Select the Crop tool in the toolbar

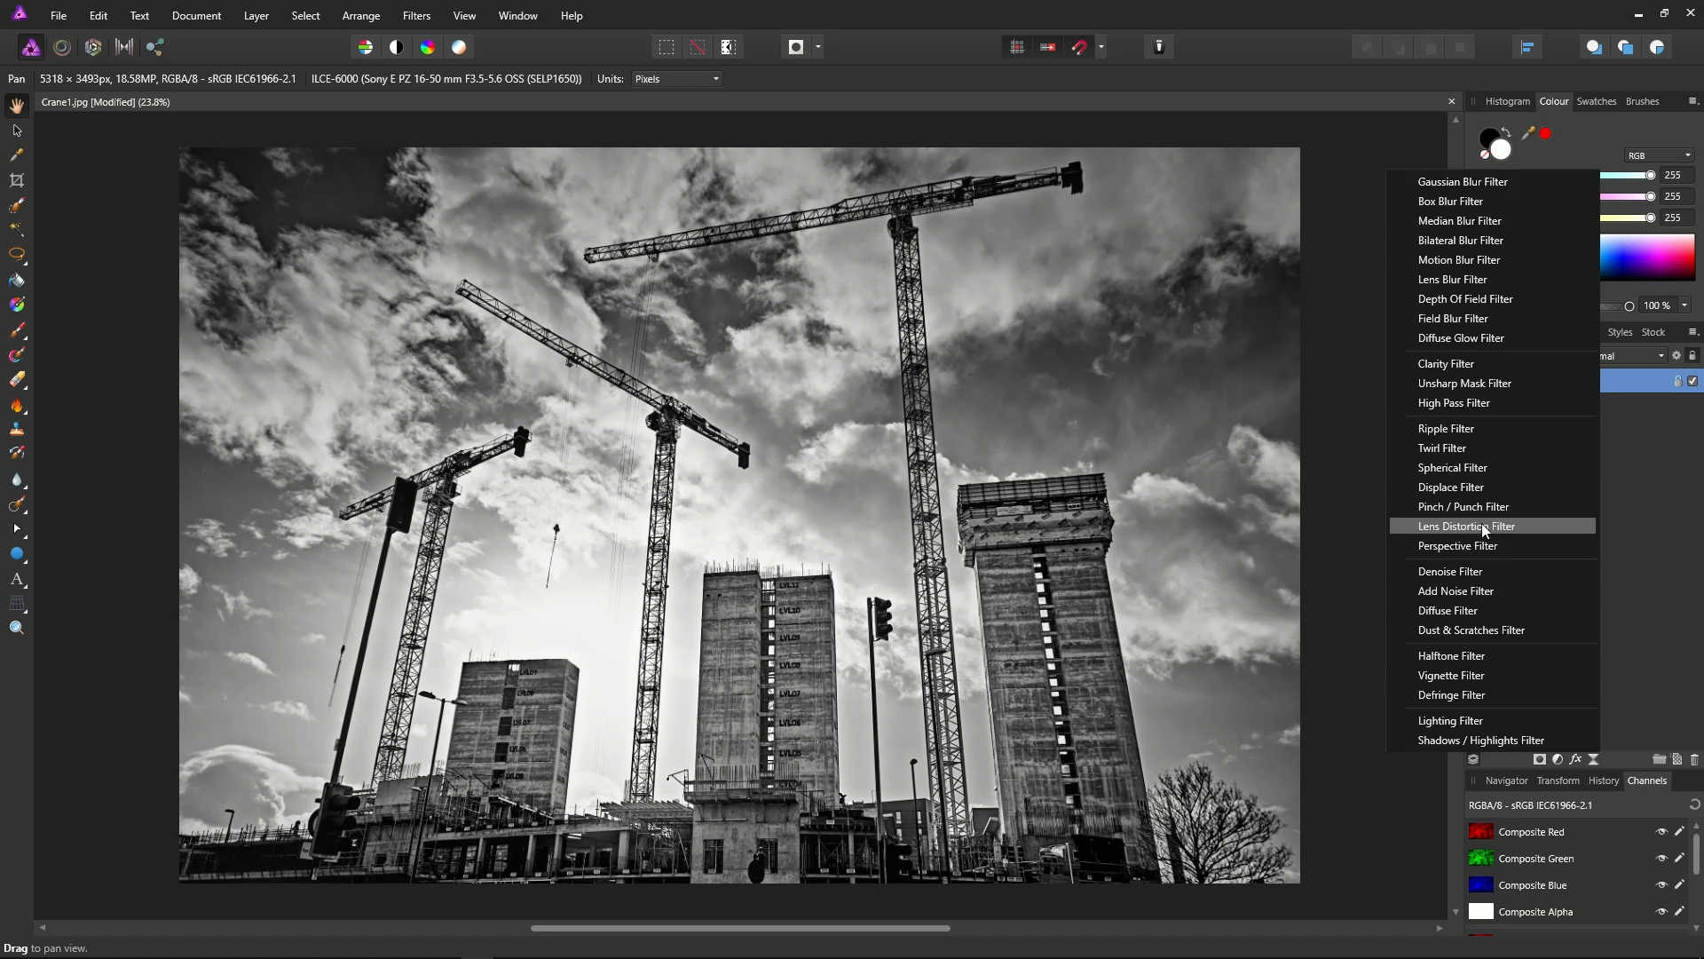tap(17, 180)
